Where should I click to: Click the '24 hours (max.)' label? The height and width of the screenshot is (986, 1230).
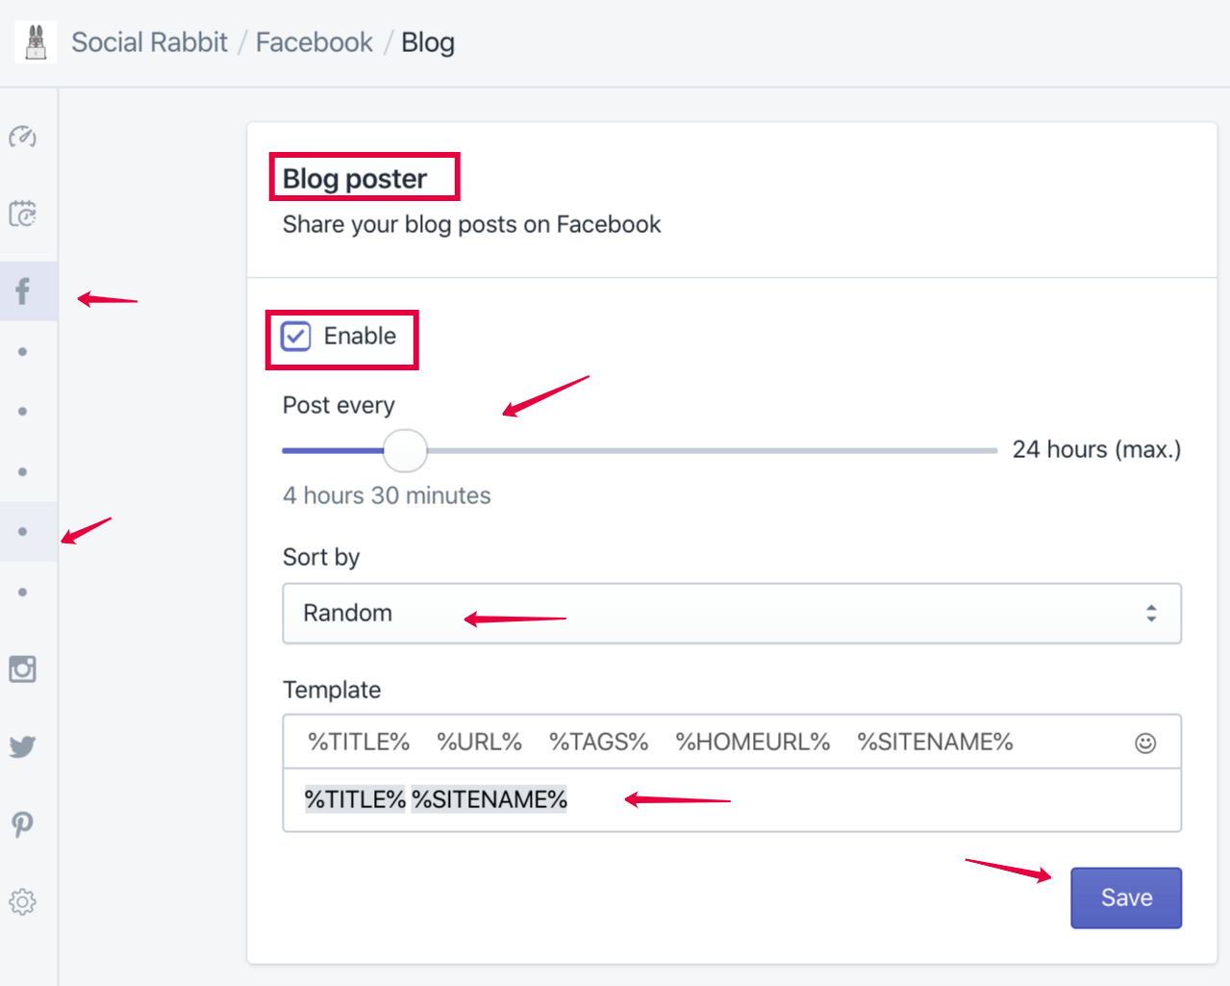click(x=1096, y=449)
